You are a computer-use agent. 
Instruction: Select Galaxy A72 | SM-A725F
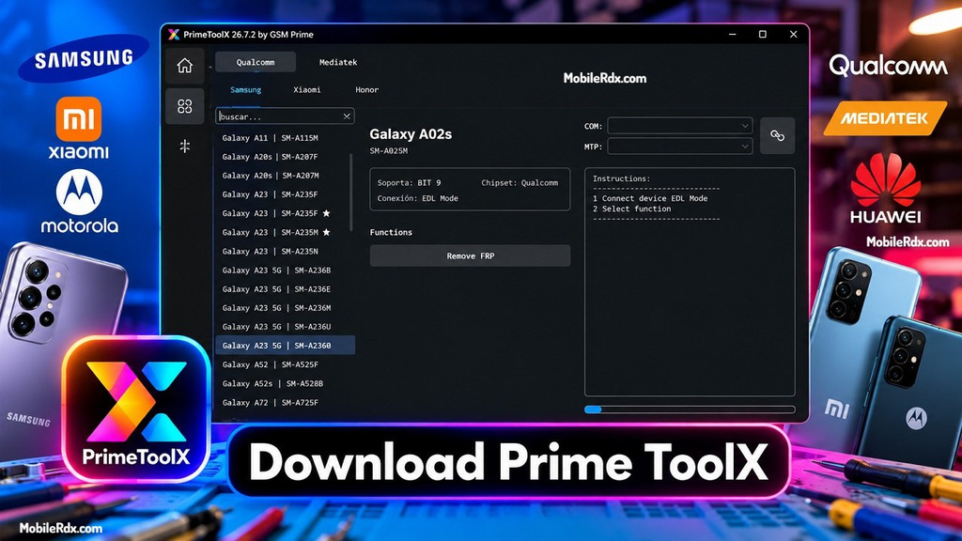[270, 402]
